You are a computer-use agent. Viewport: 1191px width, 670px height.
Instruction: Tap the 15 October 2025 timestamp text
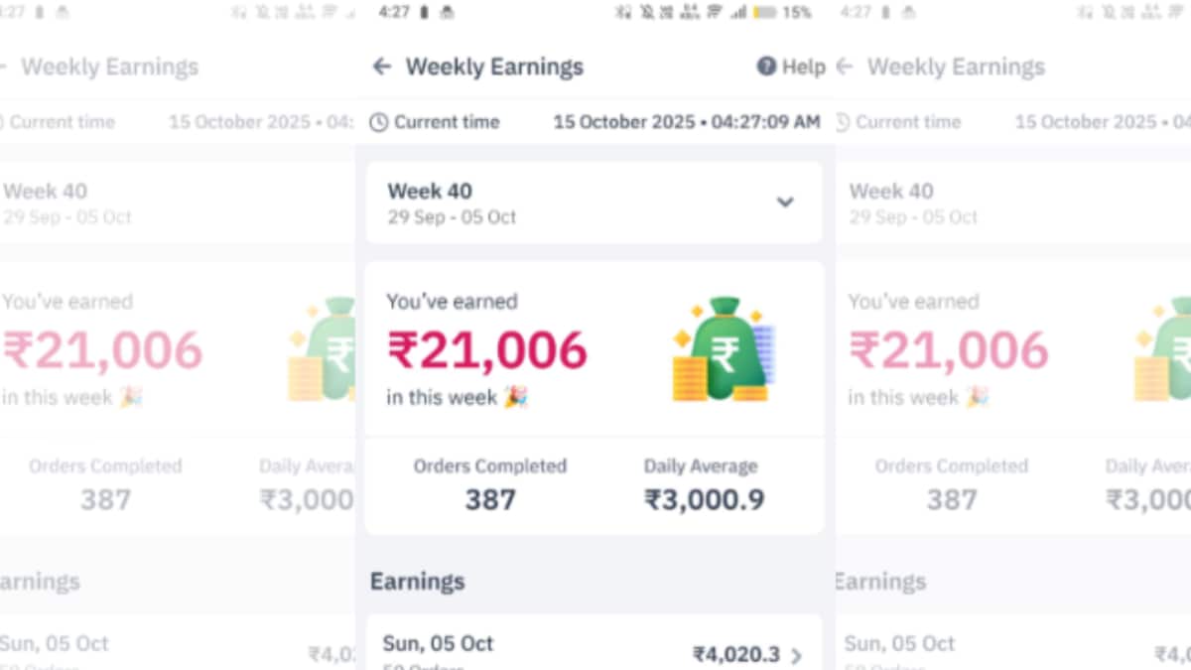coord(687,123)
